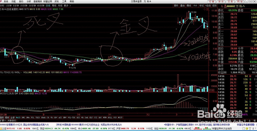Open the 关联报价 tab
Image resolution: width=257 pixels, height=131 pixels.
pos(12,120)
